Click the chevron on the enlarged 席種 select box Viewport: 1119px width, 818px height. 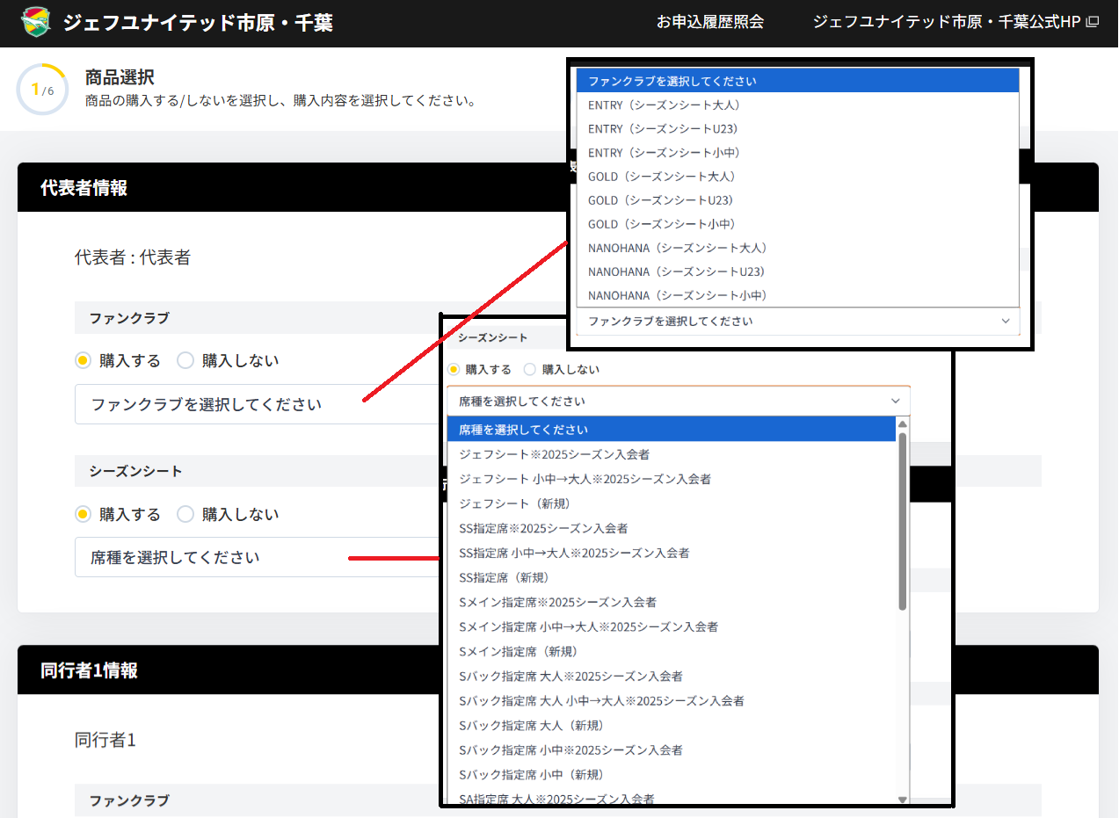point(896,401)
